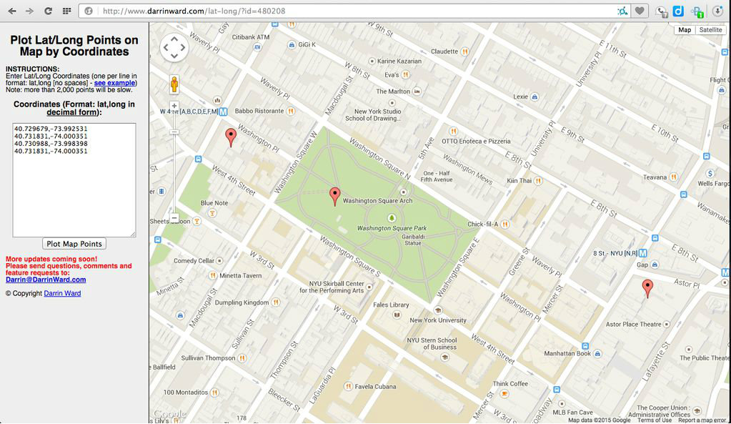Click the Gap store icon
The image size is (731, 424).
pyautogui.click(x=655, y=265)
